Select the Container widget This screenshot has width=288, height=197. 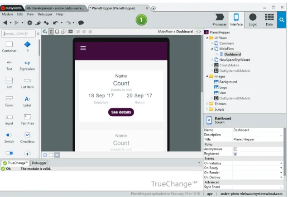pyautogui.click(x=9, y=47)
